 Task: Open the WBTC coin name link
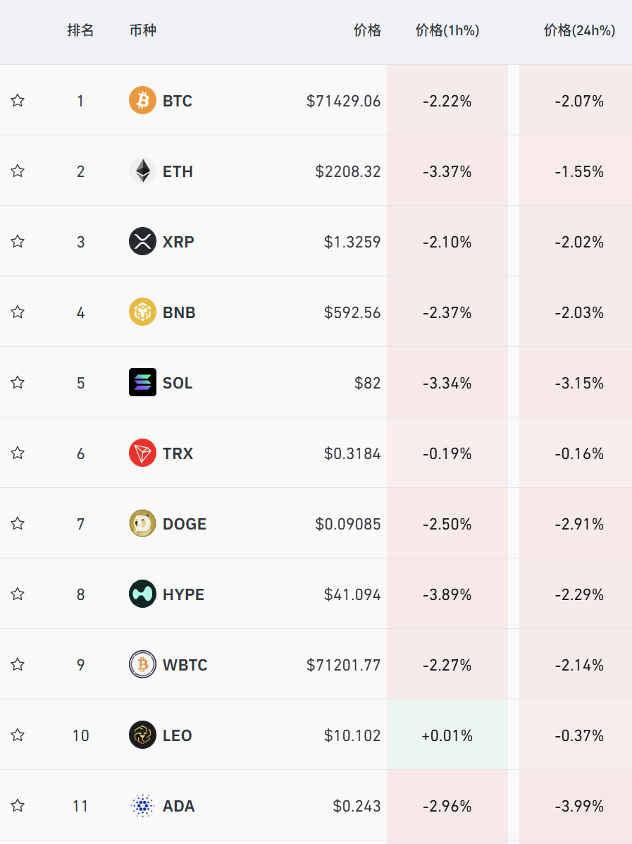pos(185,665)
